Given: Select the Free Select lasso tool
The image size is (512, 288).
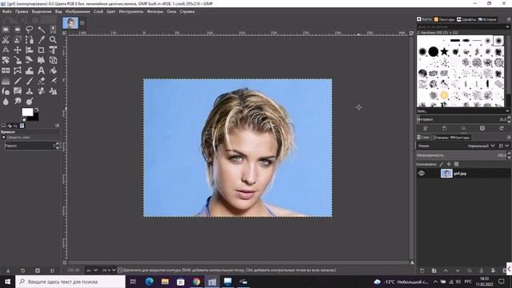Looking at the screenshot, I should click(x=30, y=30).
